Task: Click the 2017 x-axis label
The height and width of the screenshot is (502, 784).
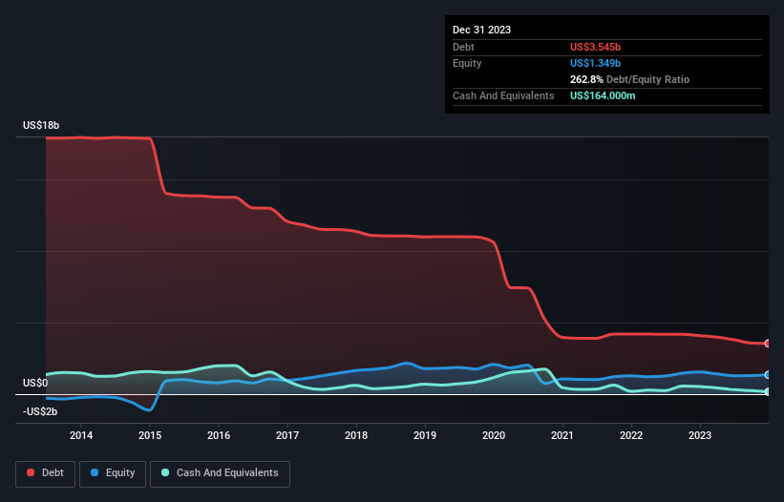Action: pos(287,435)
